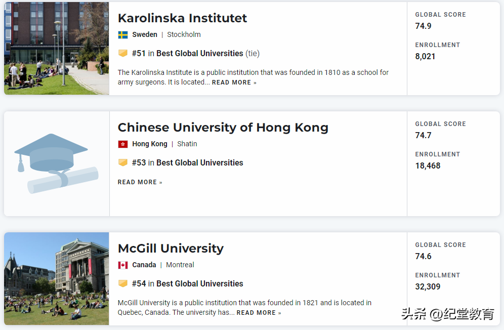
Task: Click McGill's yellow ranking badge icon
Action: tap(123, 283)
